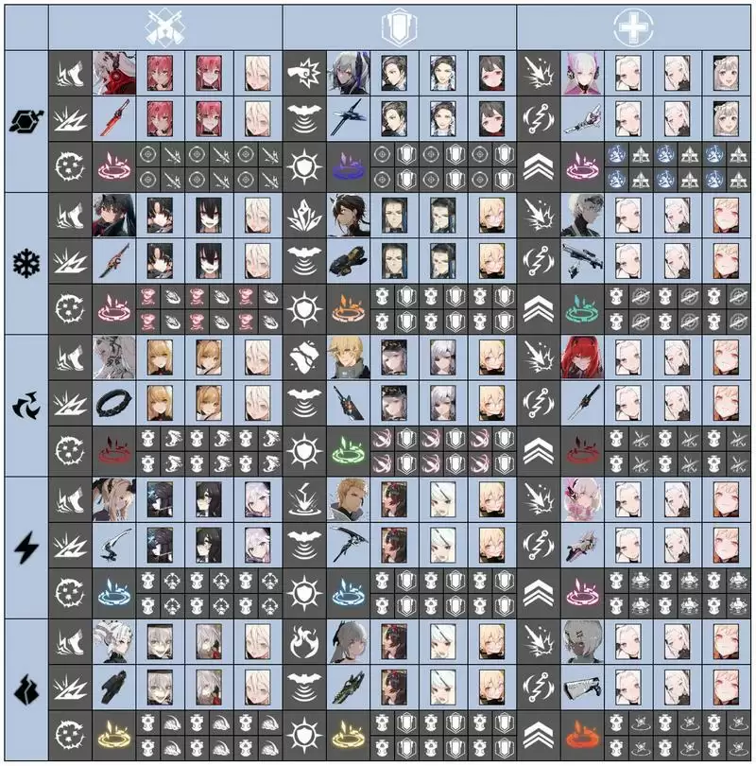Viewport: 756px width, 766px height.
Task: Click the triple chevron rank-up icon in ice row
Action: pyautogui.click(x=539, y=310)
